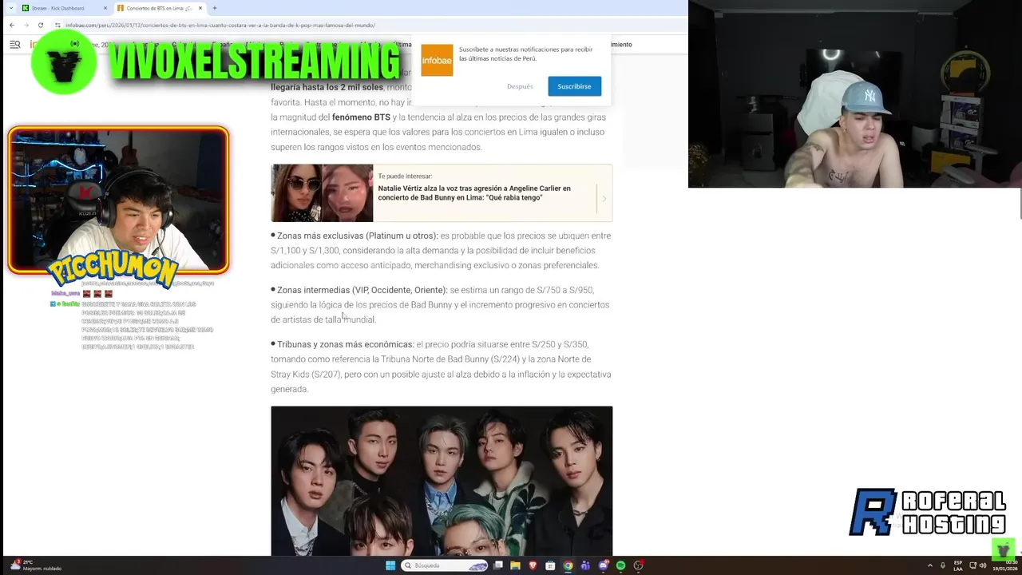Switch the ESP LAA keyboard language
The image size is (1022, 575).
(x=958, y=565)
